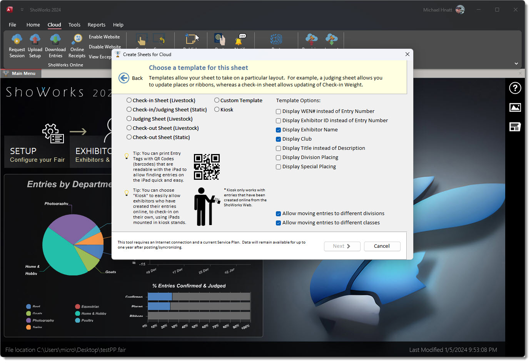531x363 pixels.
Task: Open the SETUP Configure your Fair tile
Action: click(37, 152)
